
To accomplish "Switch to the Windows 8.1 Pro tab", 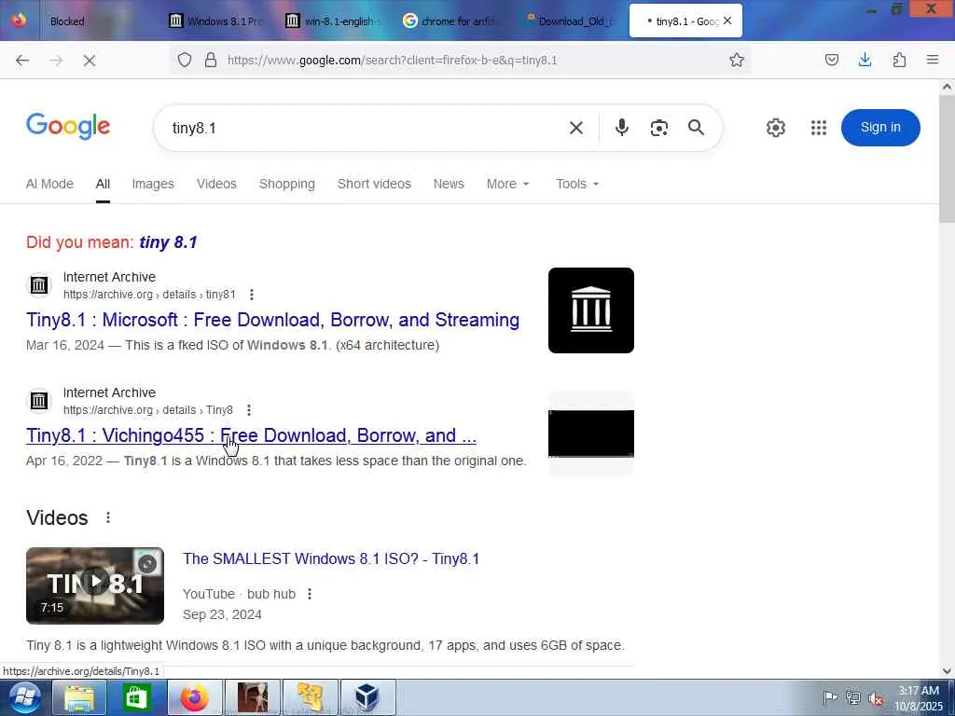I will coord(216,21).
